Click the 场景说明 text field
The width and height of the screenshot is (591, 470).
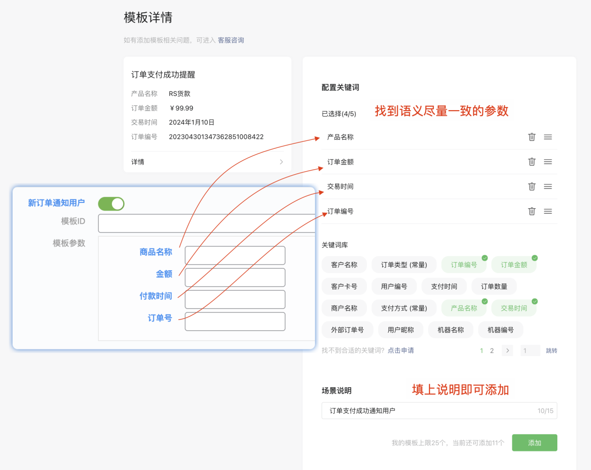click(x=439, y=410)
